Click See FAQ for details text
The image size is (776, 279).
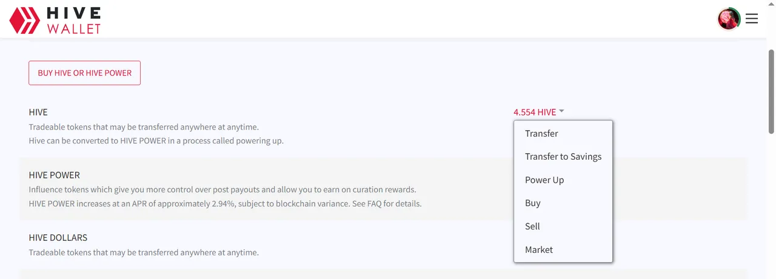pyautogui.click(x=386, y=203)
